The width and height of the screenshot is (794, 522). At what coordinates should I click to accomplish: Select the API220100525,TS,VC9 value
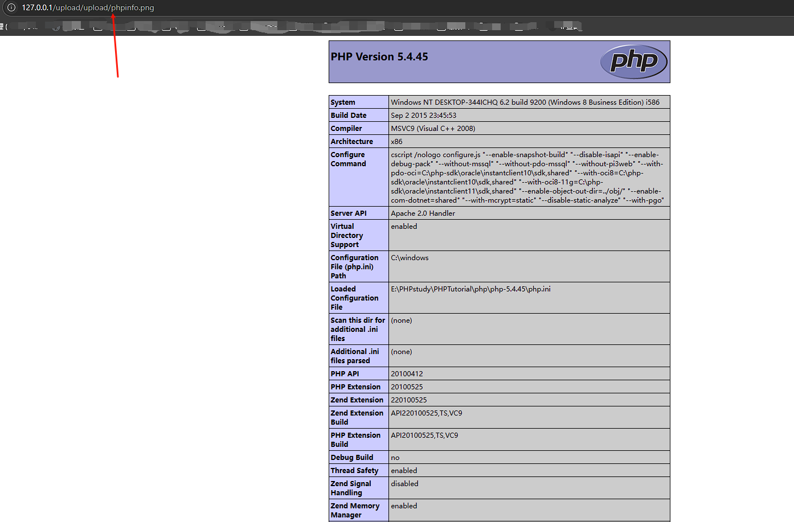point(427,413)
